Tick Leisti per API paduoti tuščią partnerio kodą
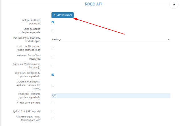 [x=53, y=48]
